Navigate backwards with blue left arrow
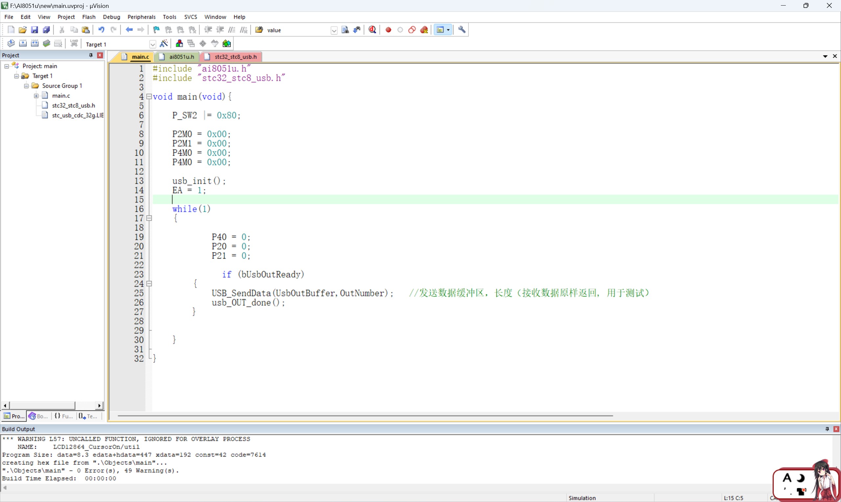The height and width of the screenshot is (502, 841). coord(129,30)
